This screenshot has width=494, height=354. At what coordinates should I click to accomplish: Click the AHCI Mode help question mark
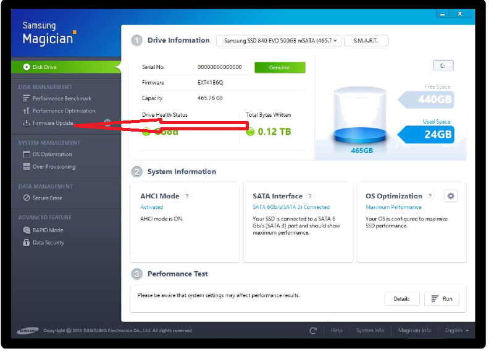pyautogui.click(x=187, y=196)
